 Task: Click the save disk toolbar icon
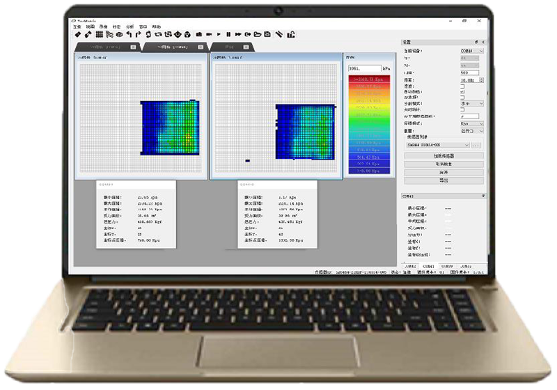267,34
